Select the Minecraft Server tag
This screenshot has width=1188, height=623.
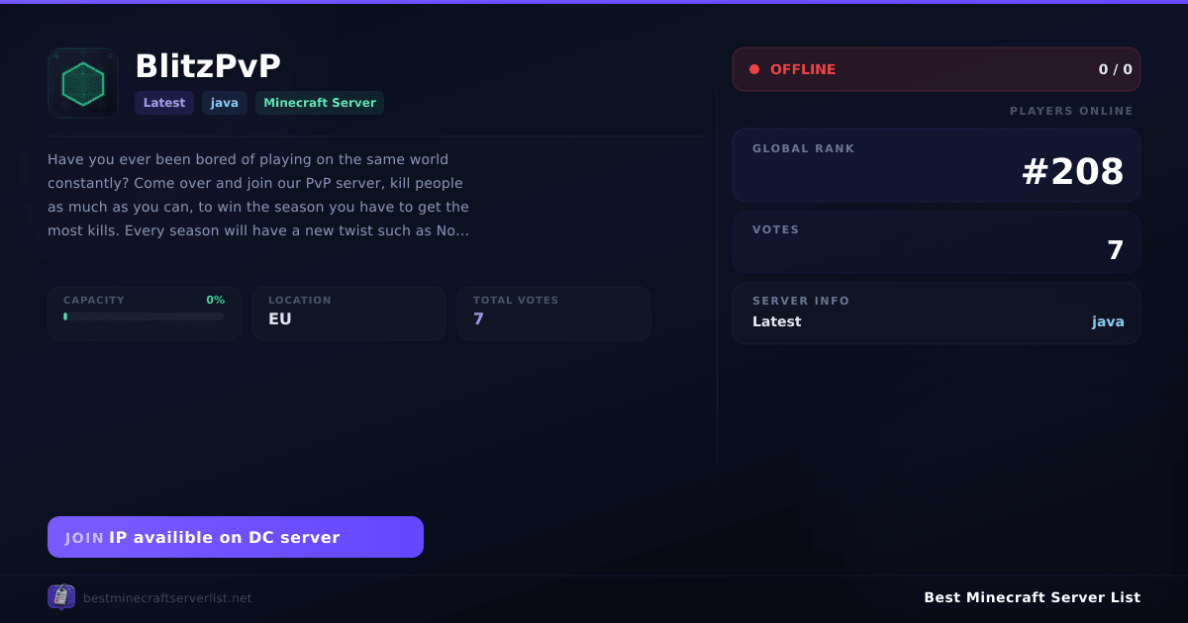(x=320, y=103)
